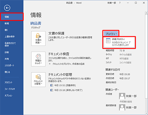Viewport: 148px width, 115px height.
Task: Close the Word window
Action: (144, 3)
